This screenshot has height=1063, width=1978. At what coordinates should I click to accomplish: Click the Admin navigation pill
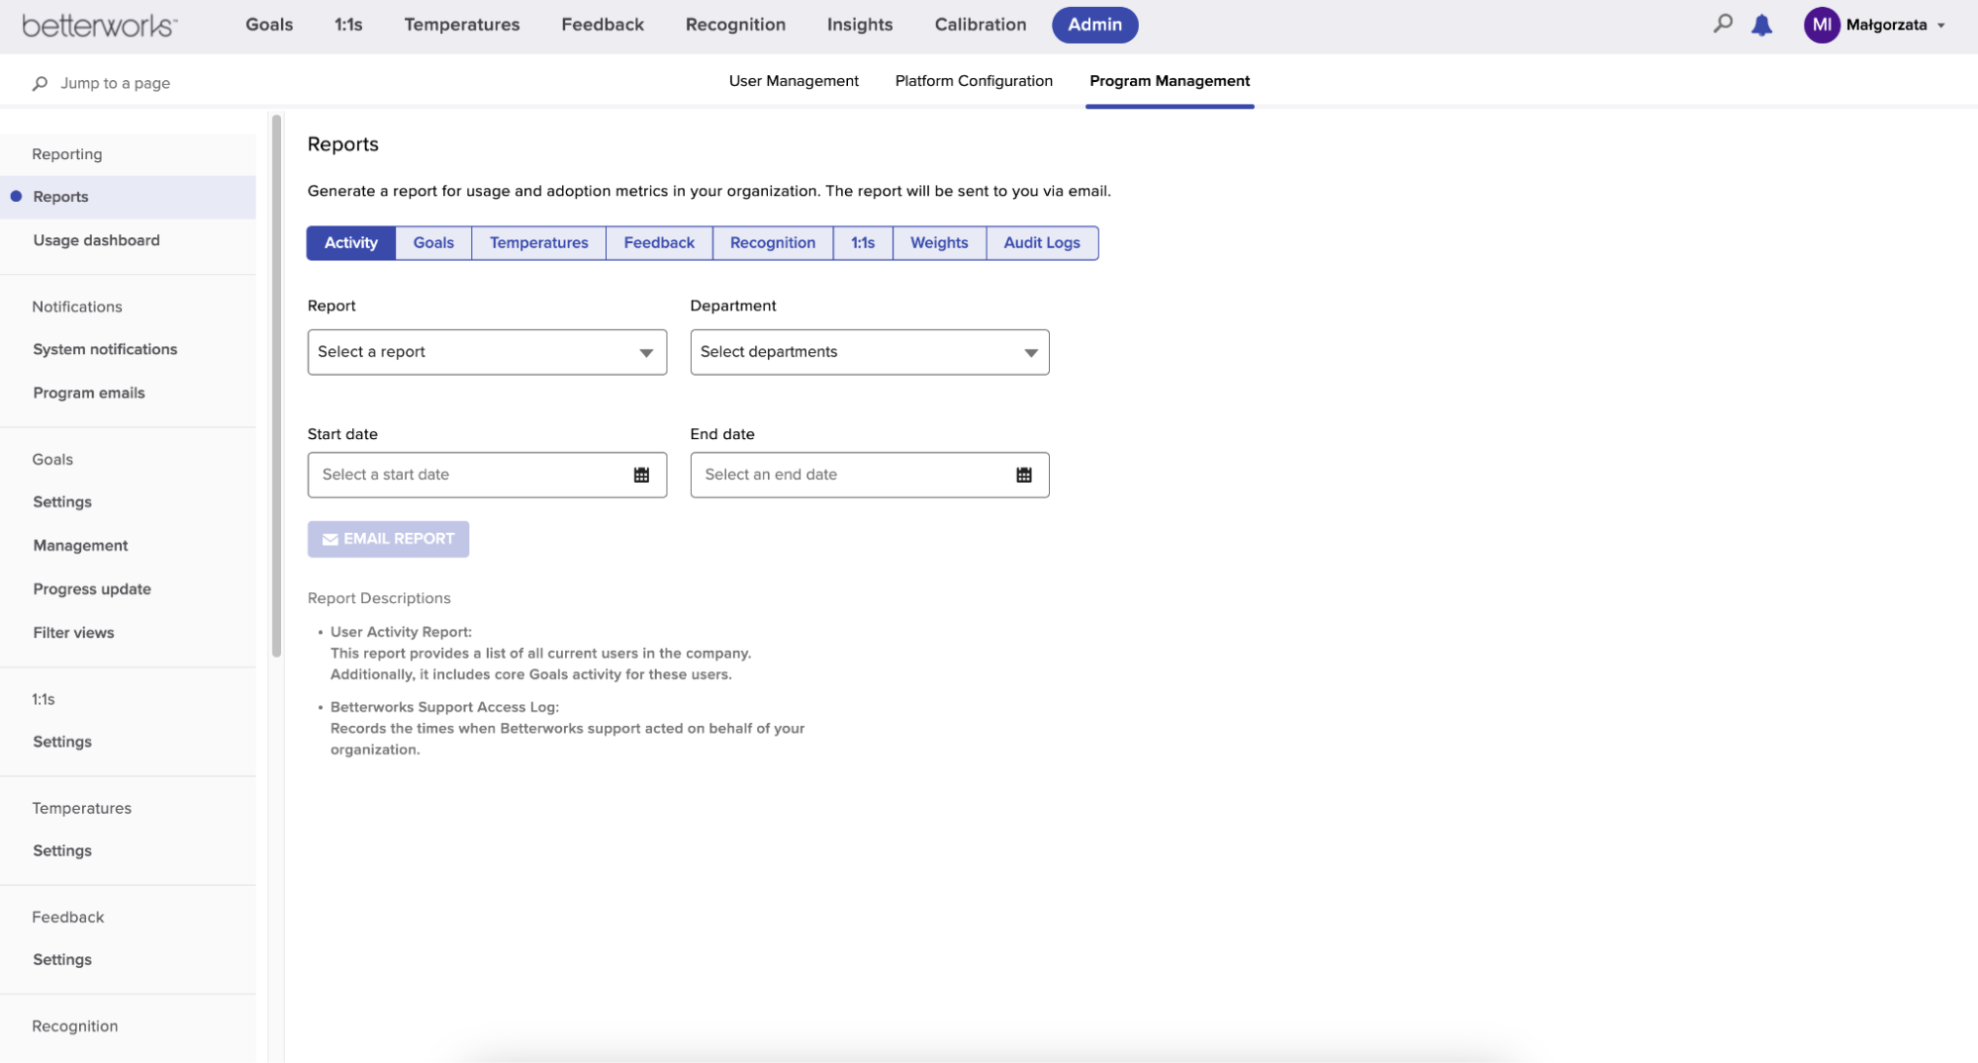coord(1094,25)
